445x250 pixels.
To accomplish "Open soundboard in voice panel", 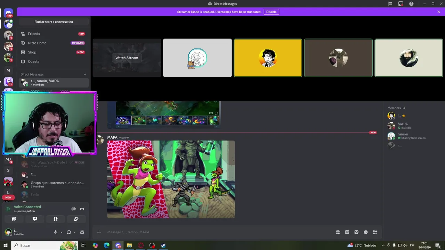I will [x=76, y=219].
